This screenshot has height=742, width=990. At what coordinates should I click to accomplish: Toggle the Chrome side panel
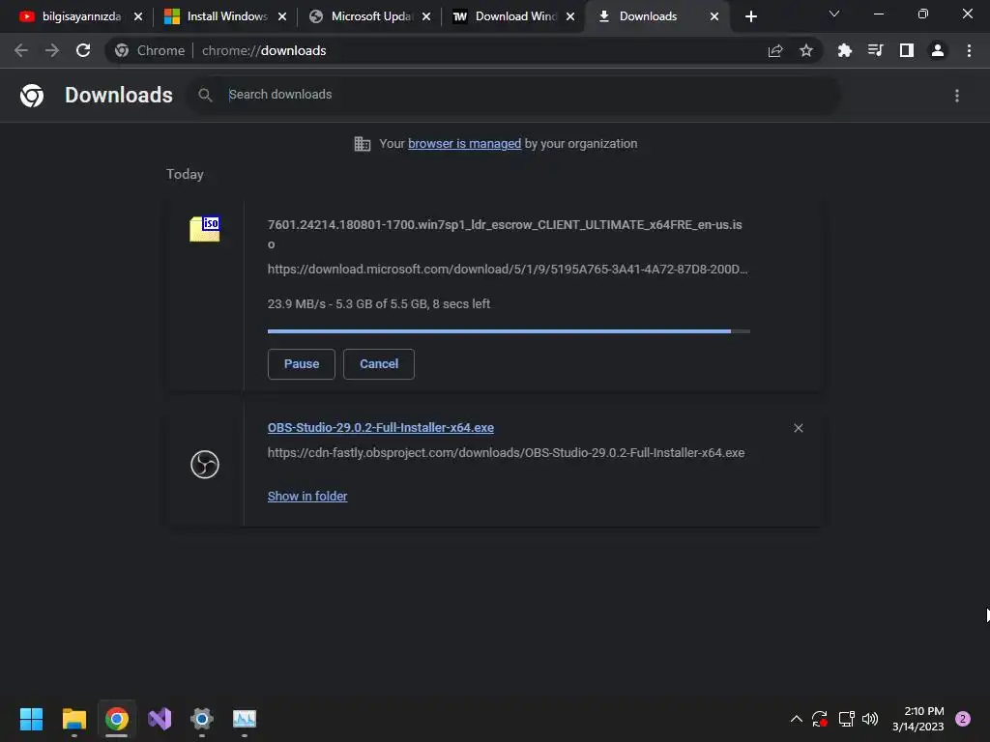click(x=907, y=50)
